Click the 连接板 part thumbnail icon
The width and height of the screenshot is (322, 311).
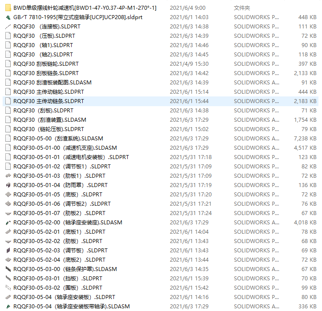click(8, 27)
